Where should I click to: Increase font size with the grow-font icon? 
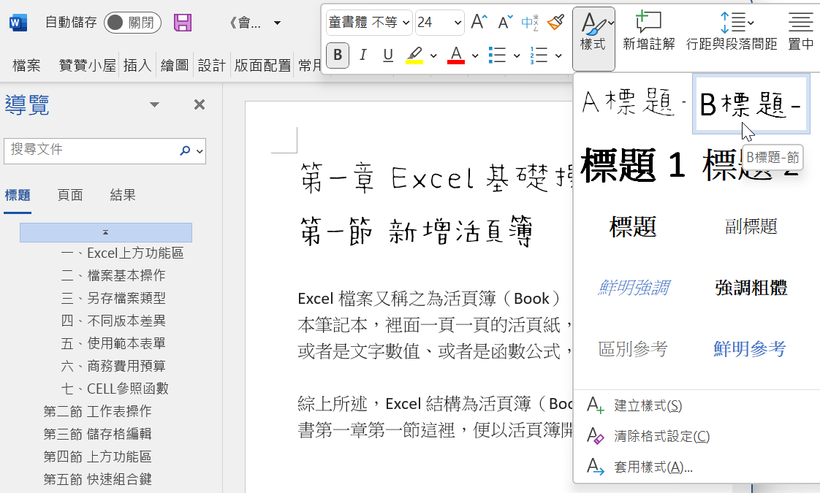(x=479, y=22)
